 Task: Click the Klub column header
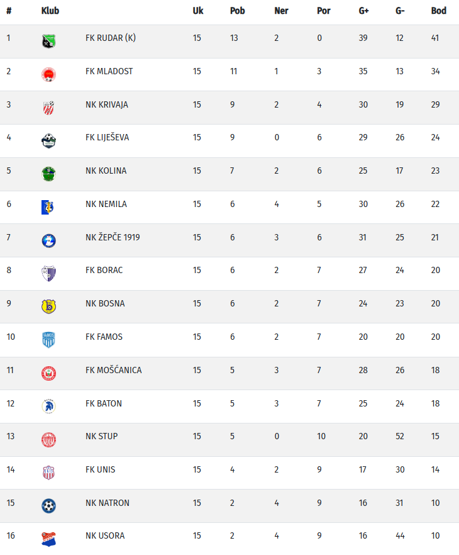(x=50, y=11)
